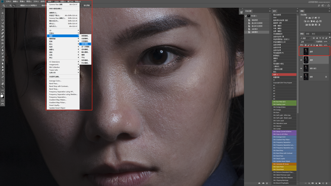This screenshot has height=186, width=331.
Task: Click lock all padlock icon in Layers lock row
Action: point(317,45)
